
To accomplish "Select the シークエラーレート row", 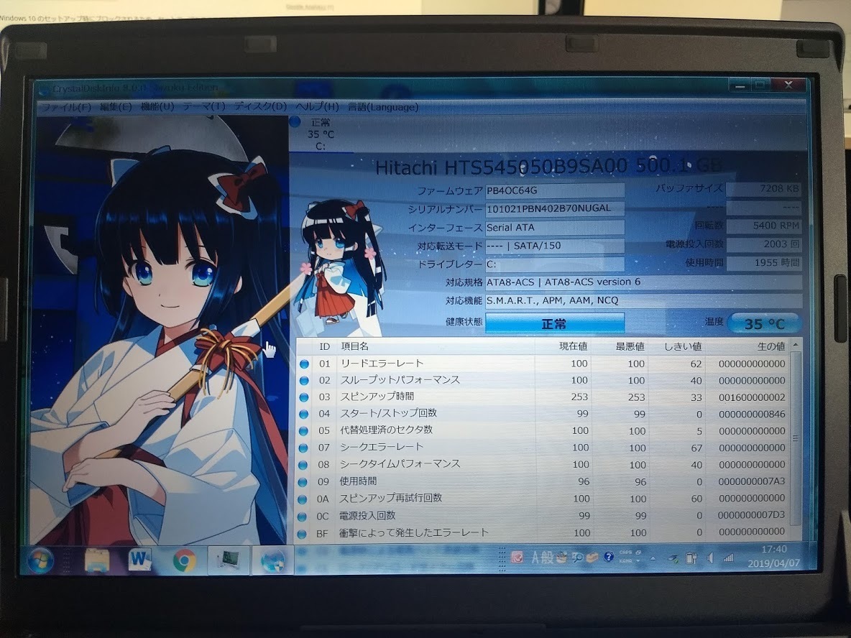I will click(543, 448).
